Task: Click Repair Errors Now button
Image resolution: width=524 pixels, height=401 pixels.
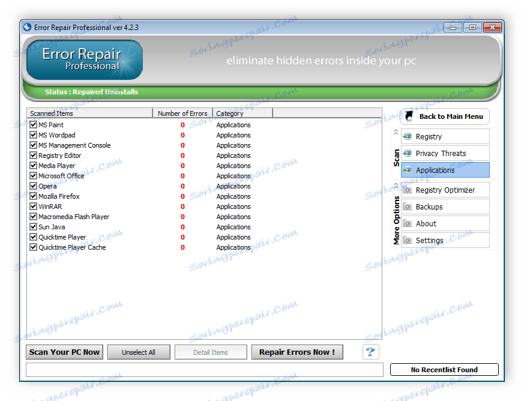Action: [x=297, y=352]
